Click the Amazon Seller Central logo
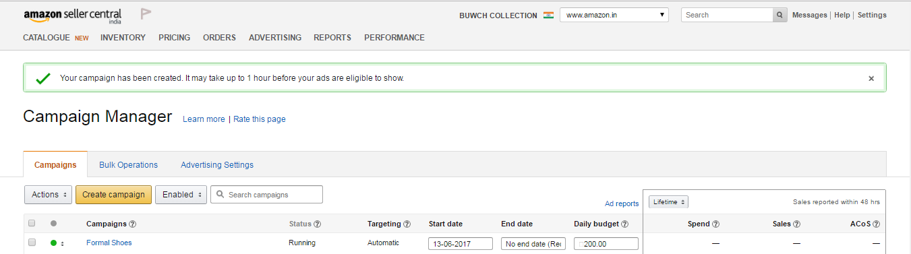This screenshot has height=254, width=911. coord(73,16)
